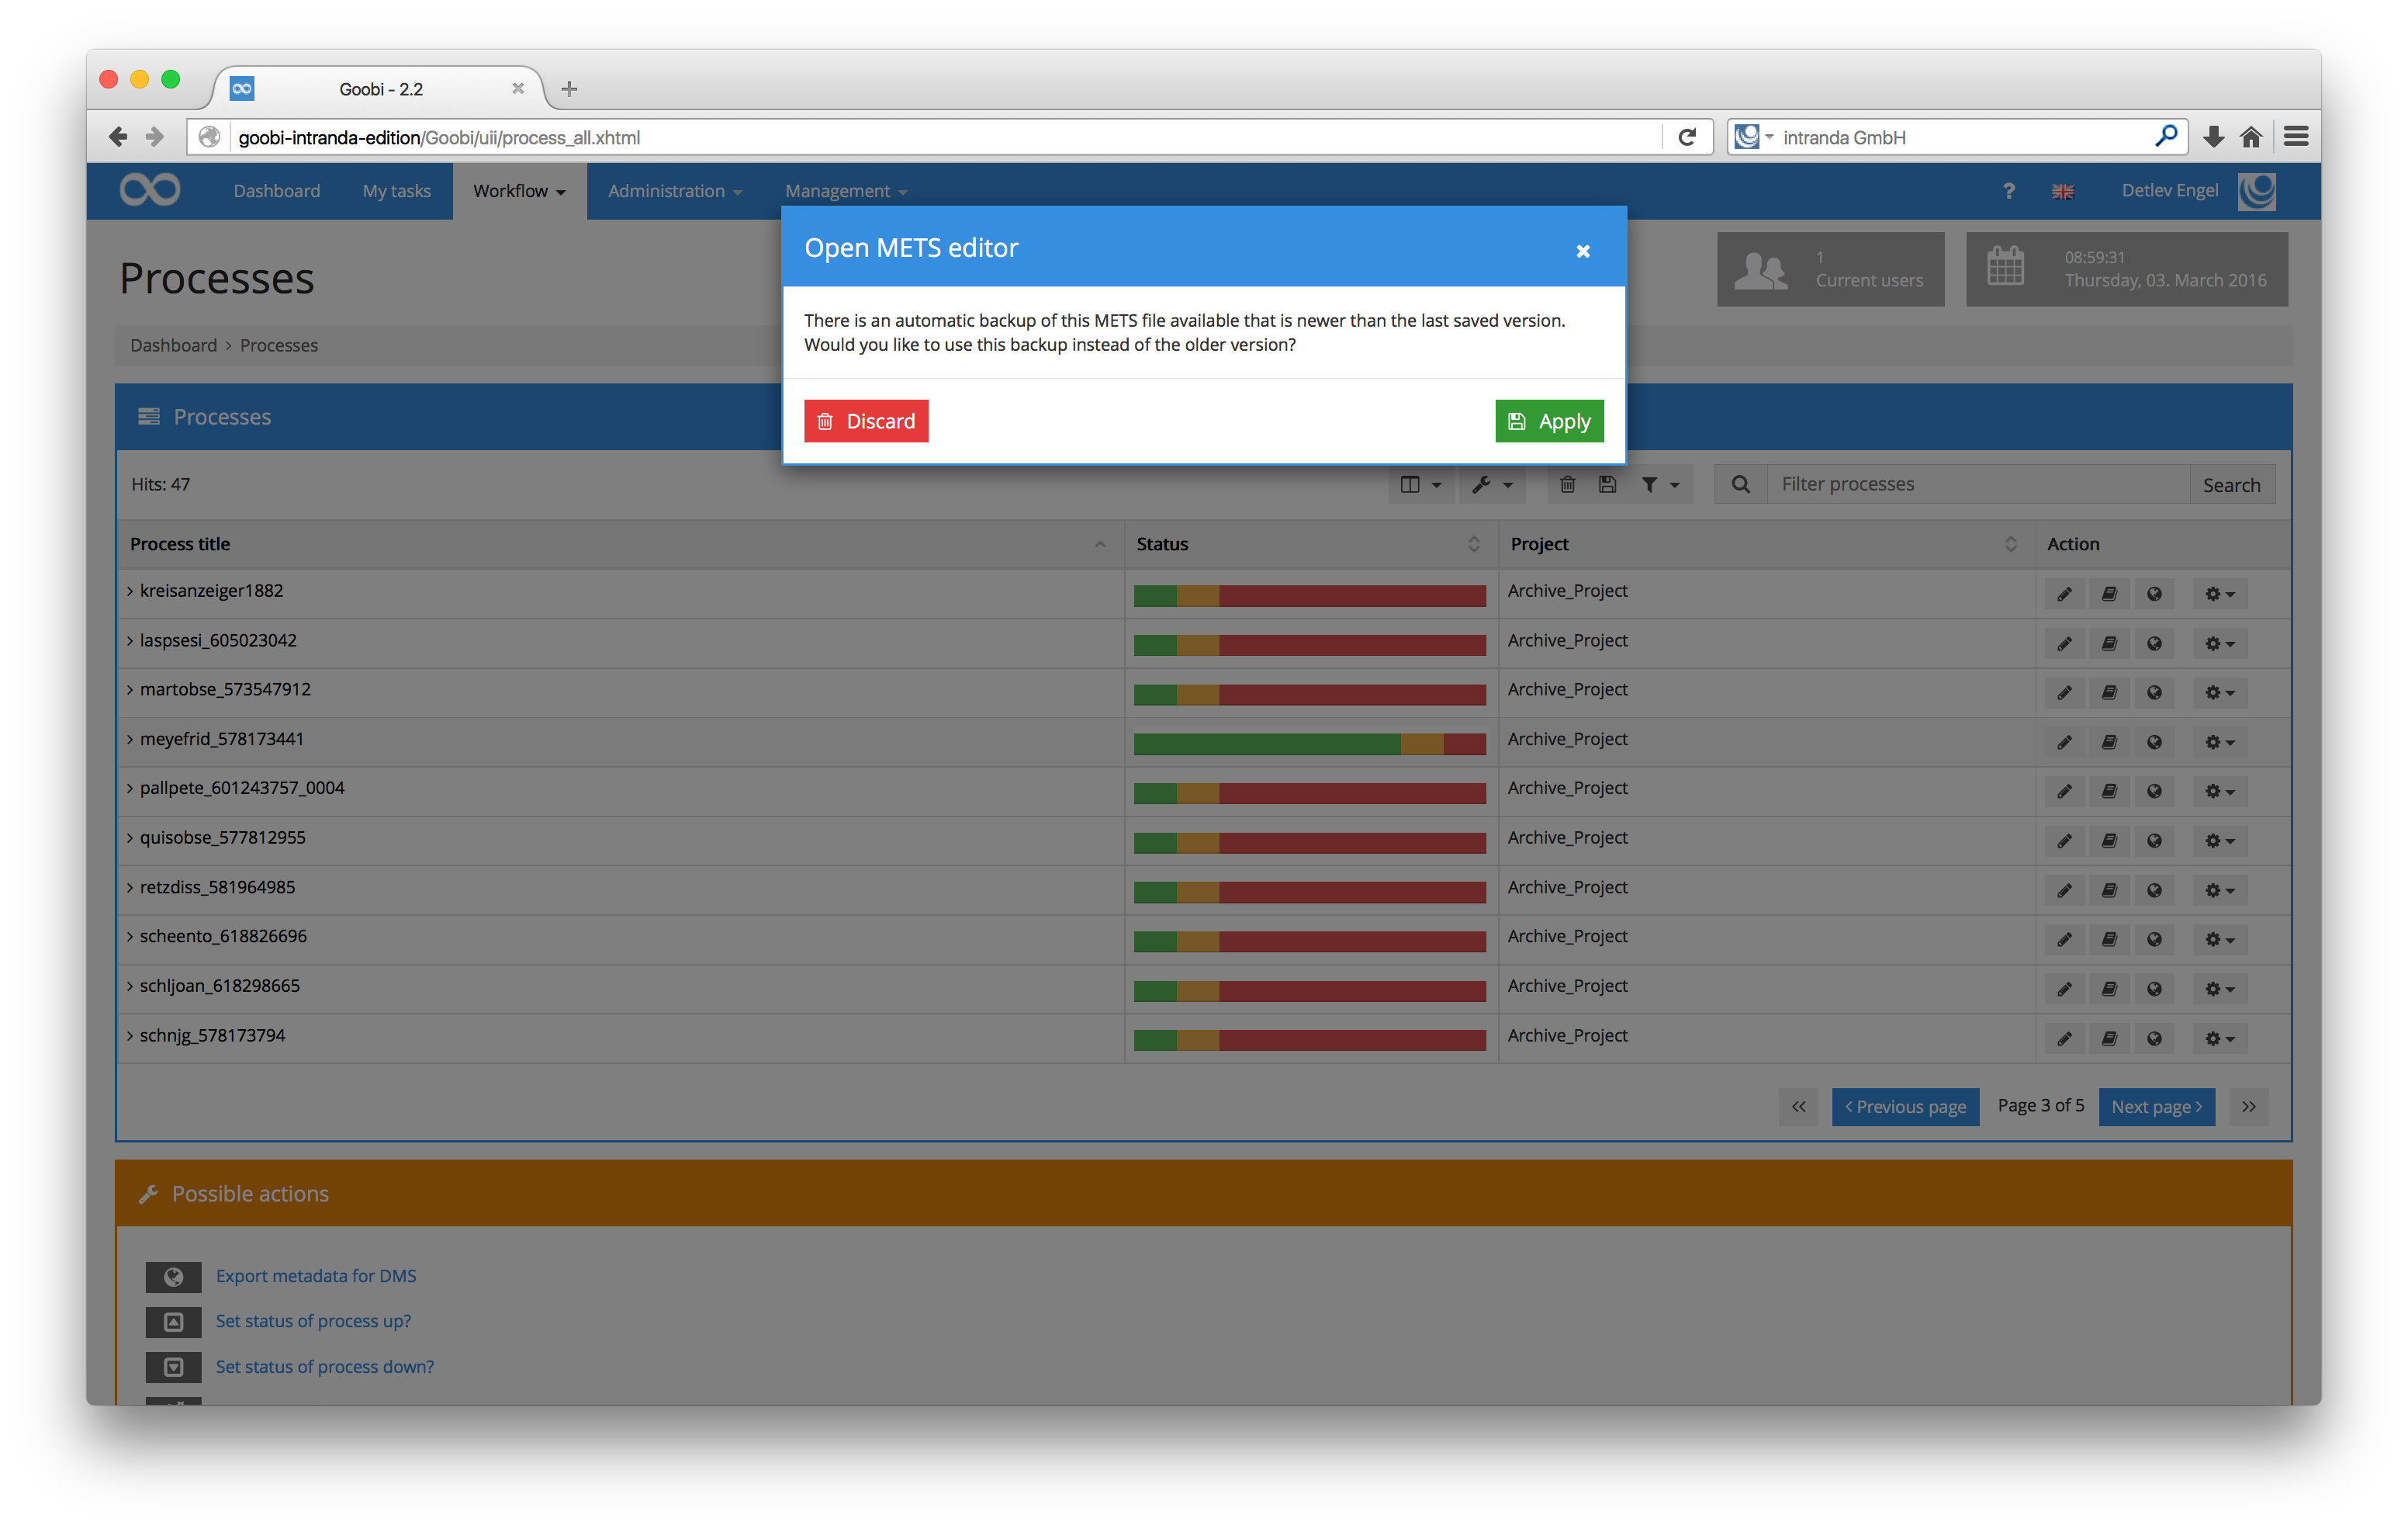Open the Administration dropdown menu
Image resolution: width=2408 pixels, height=1529 pixels.
pos(675,190)
